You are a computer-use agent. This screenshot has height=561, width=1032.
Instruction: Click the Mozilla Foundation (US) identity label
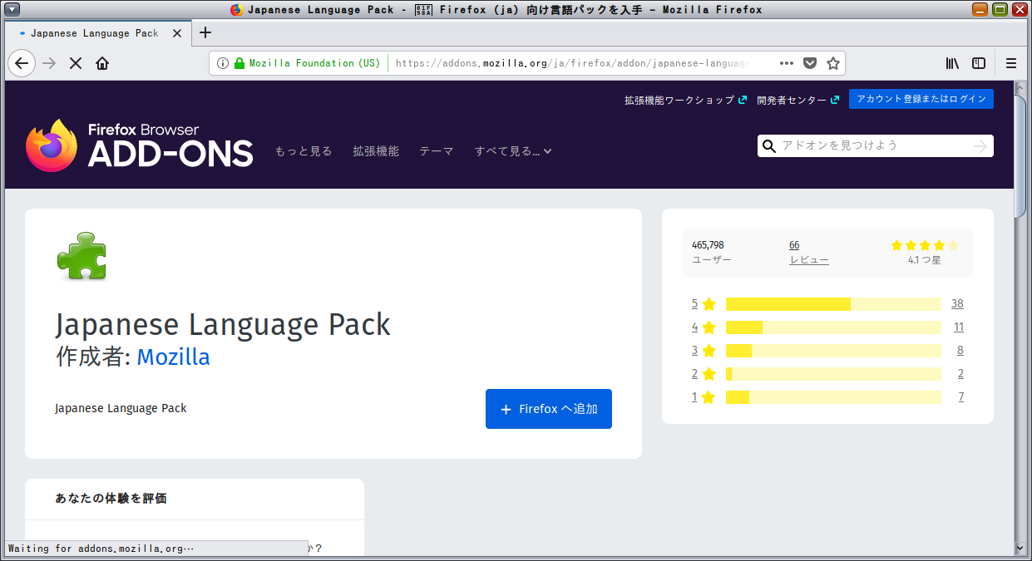pos(314,63)
